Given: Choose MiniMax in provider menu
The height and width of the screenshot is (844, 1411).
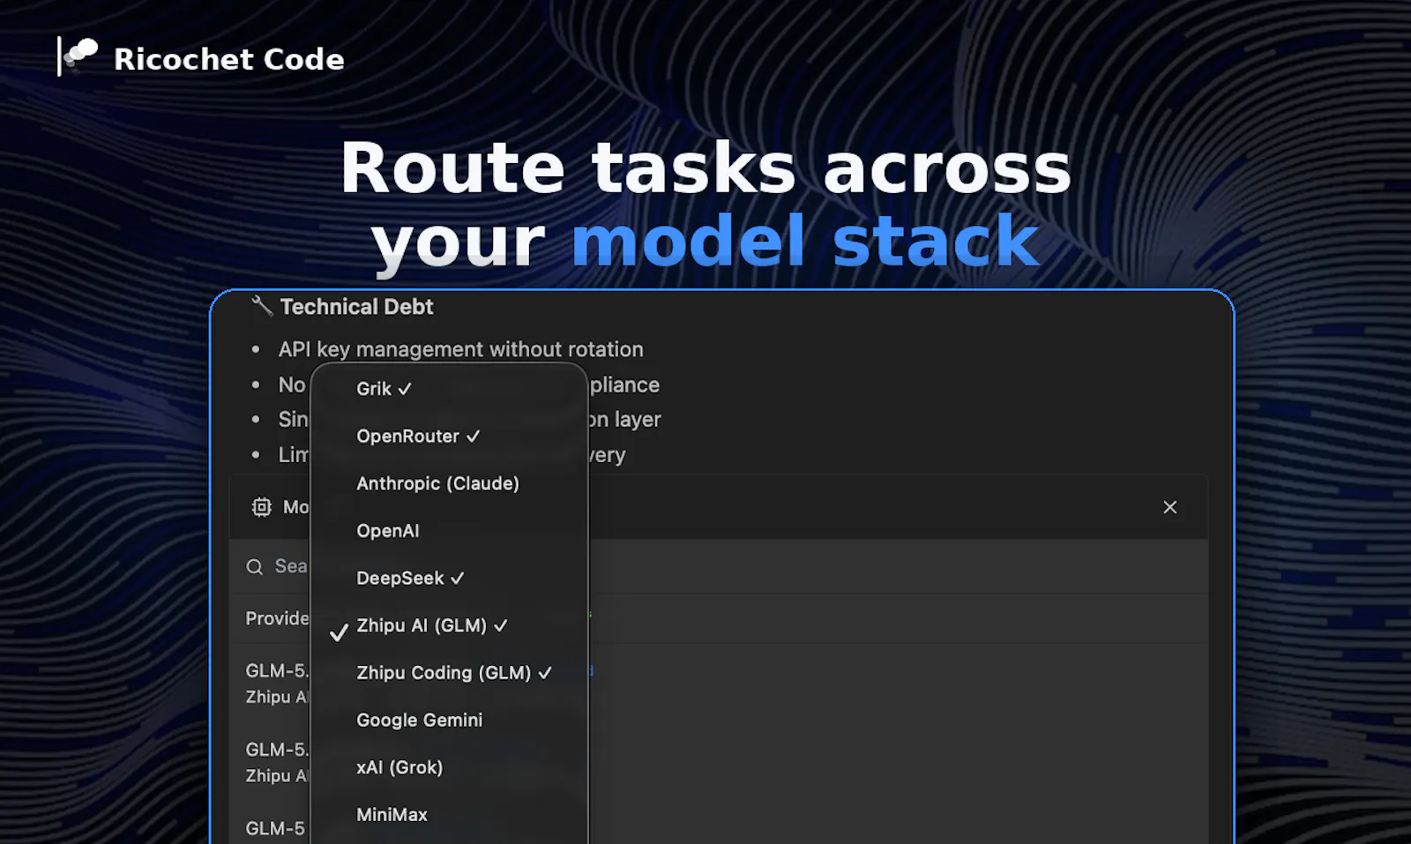Looking at the screenshot, I should point(449,815).
